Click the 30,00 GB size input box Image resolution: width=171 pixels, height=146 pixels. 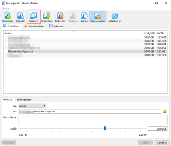pyautogui.click(x=157, y=128)
